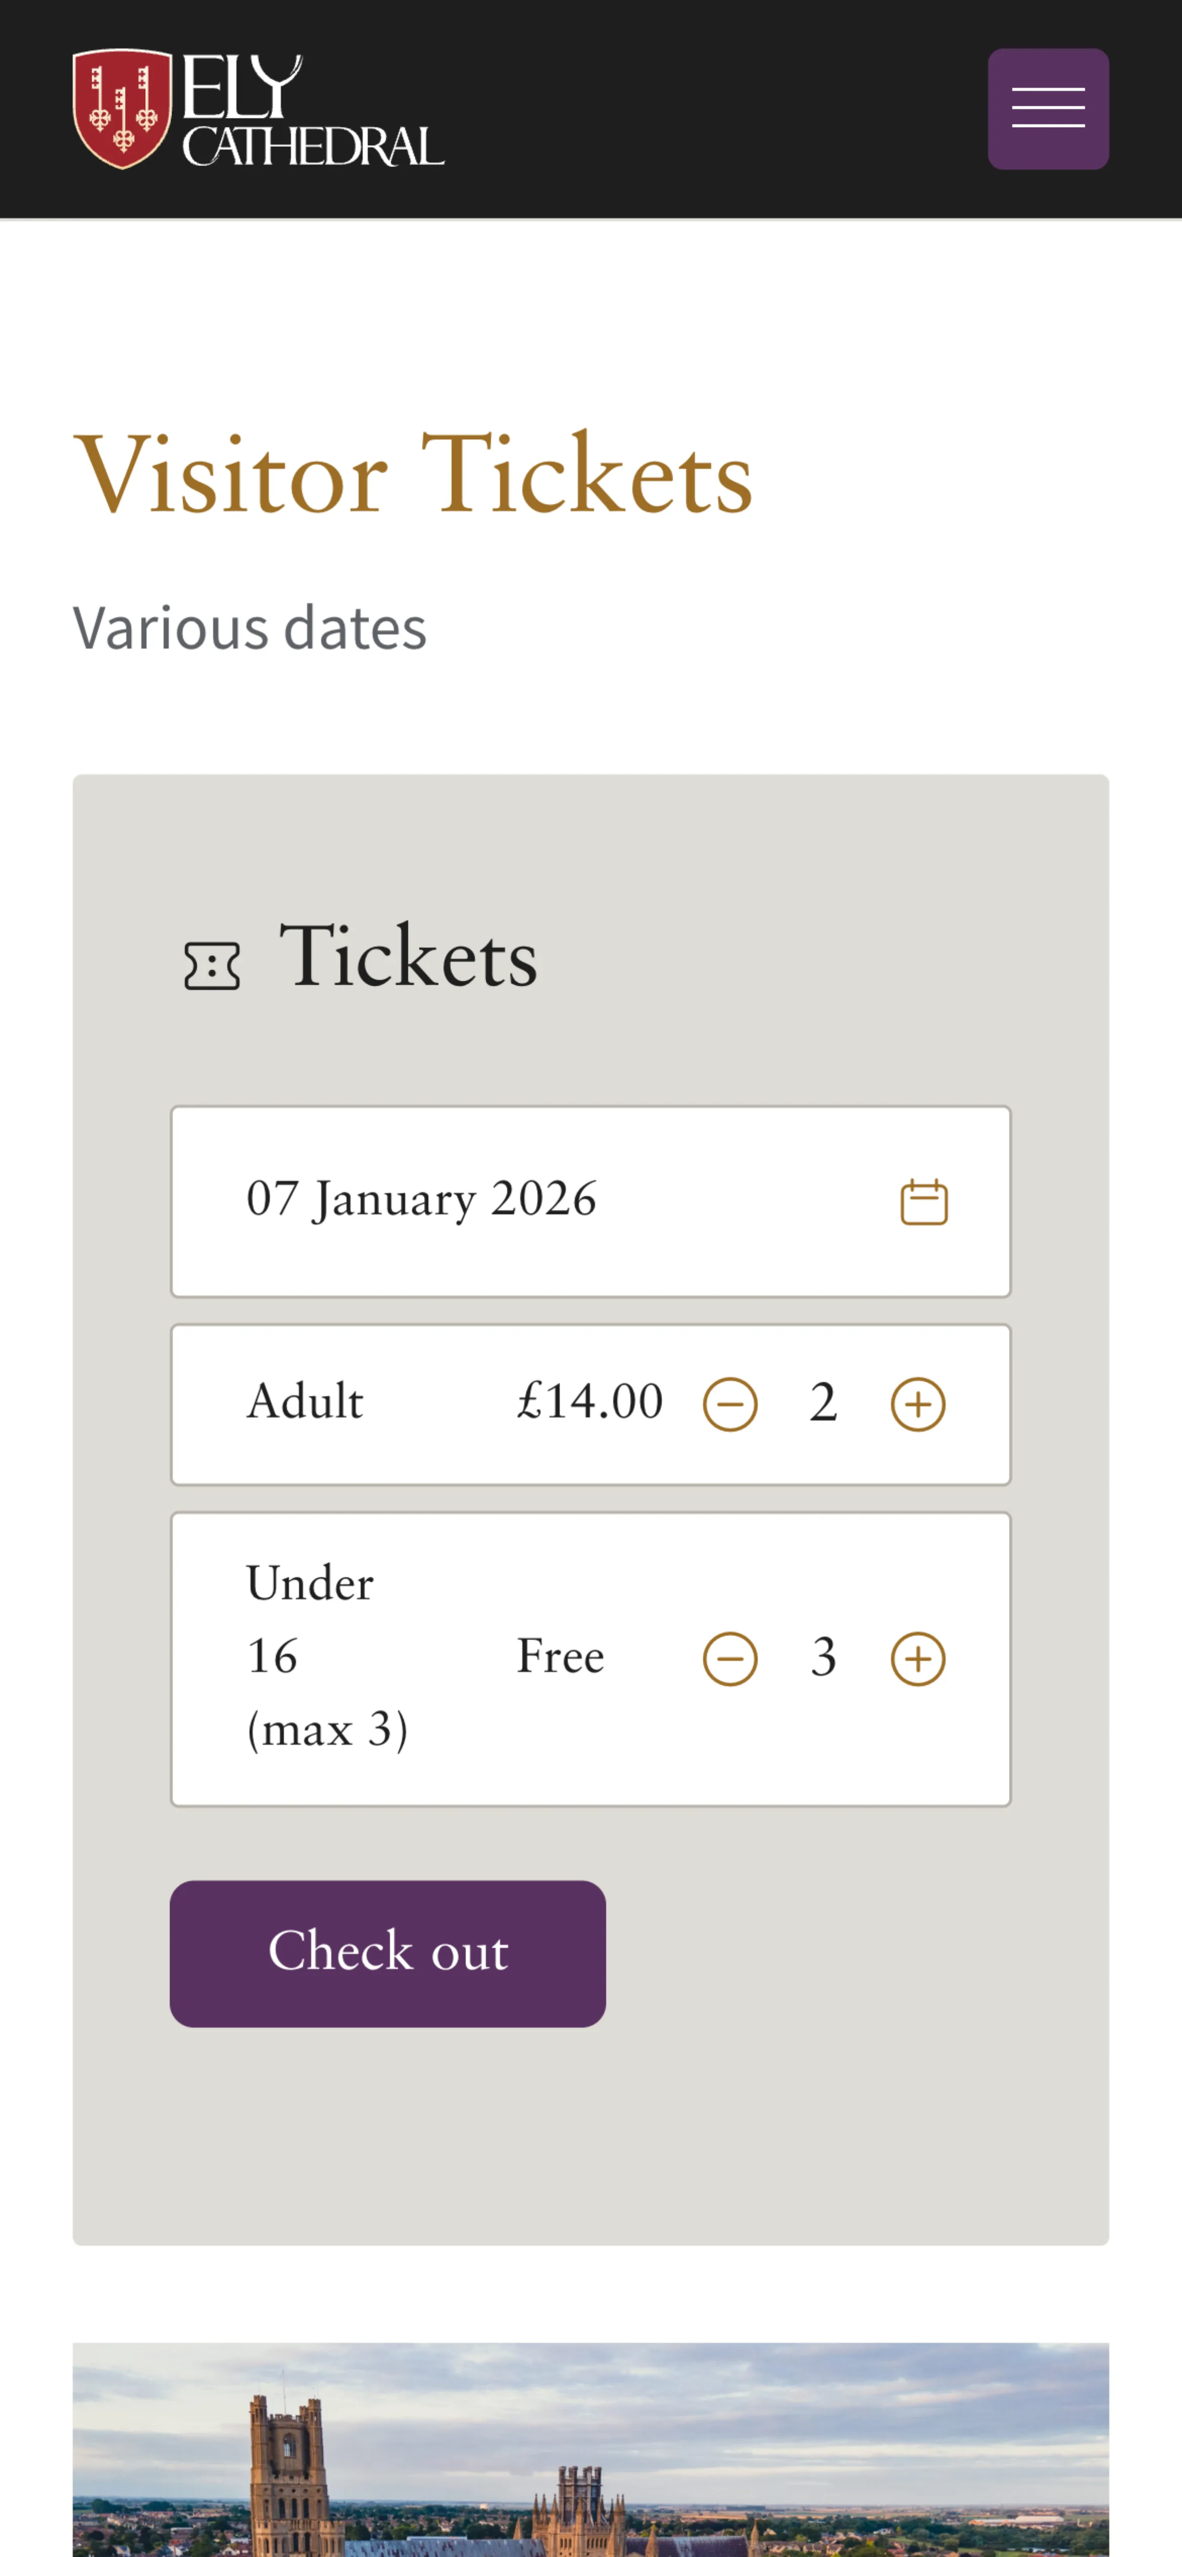The width and height of the screenshot is (1182, 2557).
Task: Click the Ely Cathedral wordmark text
Action: pos(313,111)
